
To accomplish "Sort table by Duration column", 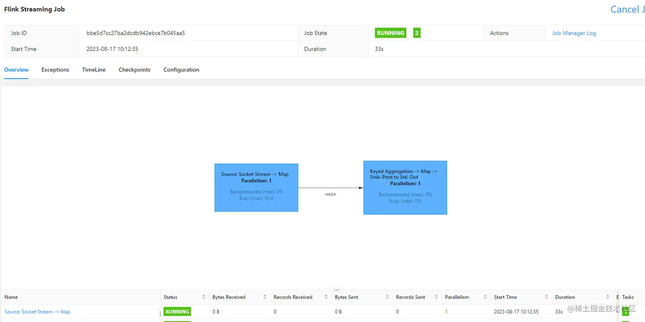I will point(607,297).
